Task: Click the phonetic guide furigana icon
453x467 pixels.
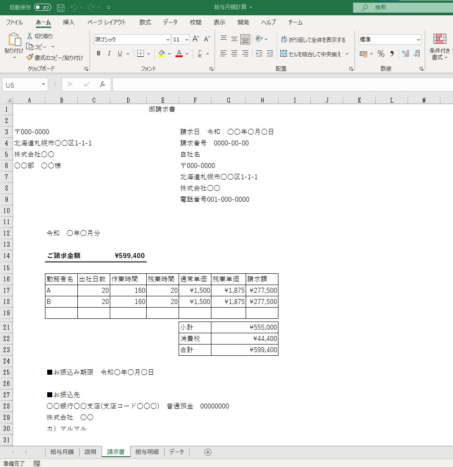Action: tap(200, 54)
